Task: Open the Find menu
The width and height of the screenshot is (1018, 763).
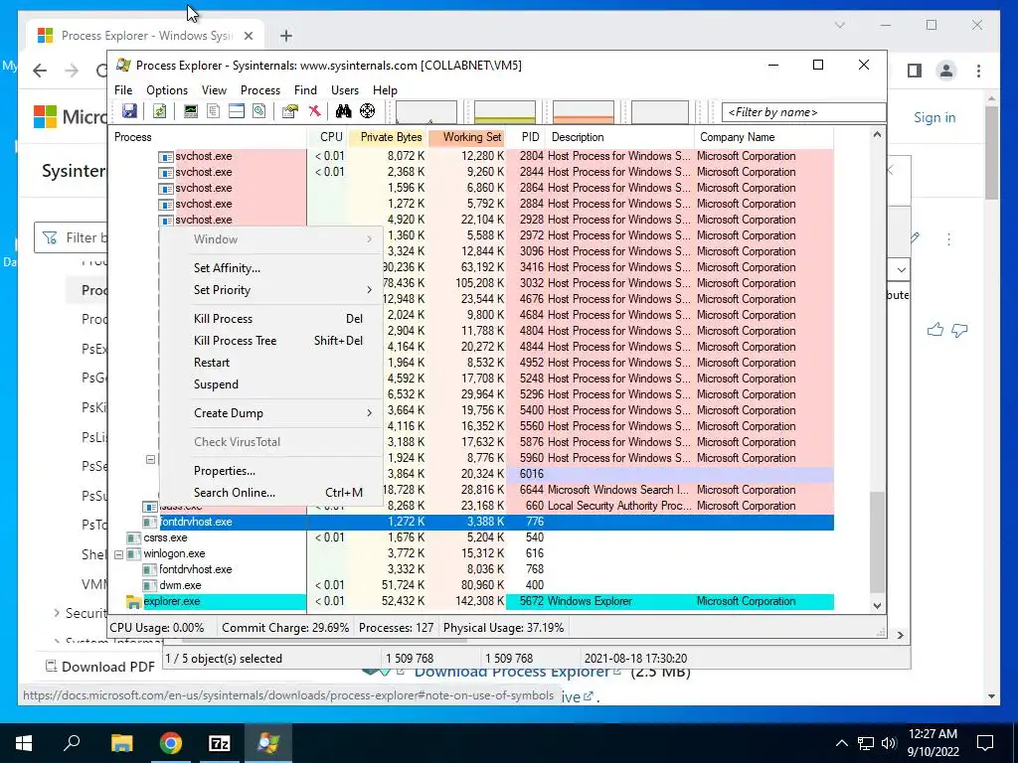Action: [305, 90]
